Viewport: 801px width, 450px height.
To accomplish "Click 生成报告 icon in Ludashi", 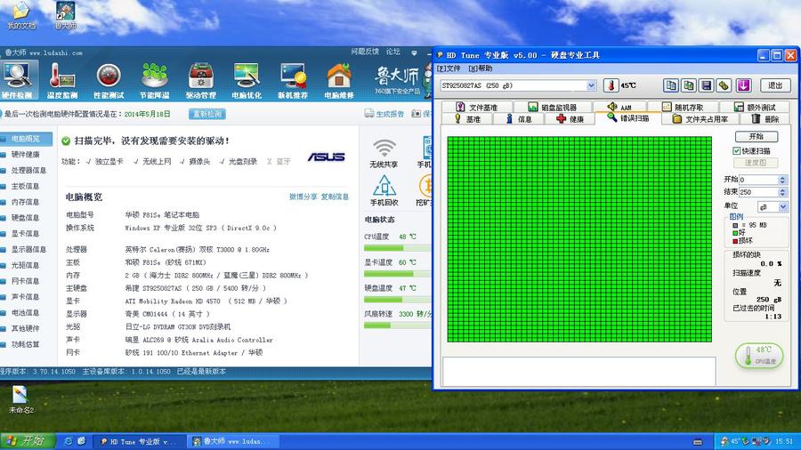I will click(369, 113).
